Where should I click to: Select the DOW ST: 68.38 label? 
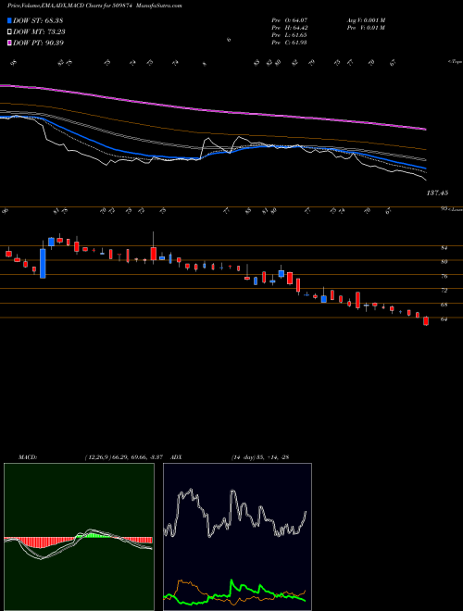coord(38,20)
